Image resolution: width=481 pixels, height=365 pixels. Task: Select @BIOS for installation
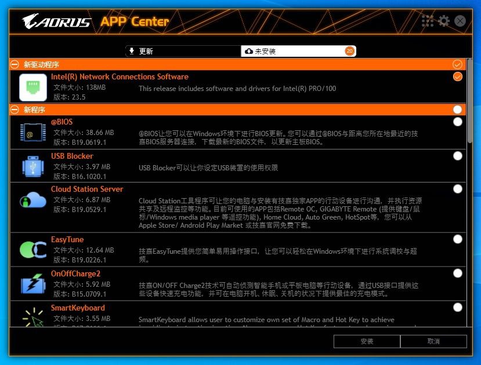click(457, 122)
